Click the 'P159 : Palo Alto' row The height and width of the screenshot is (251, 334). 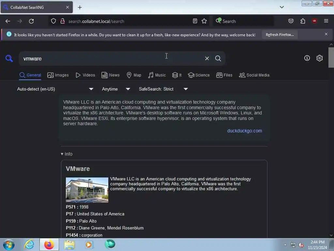pos(81,221)
